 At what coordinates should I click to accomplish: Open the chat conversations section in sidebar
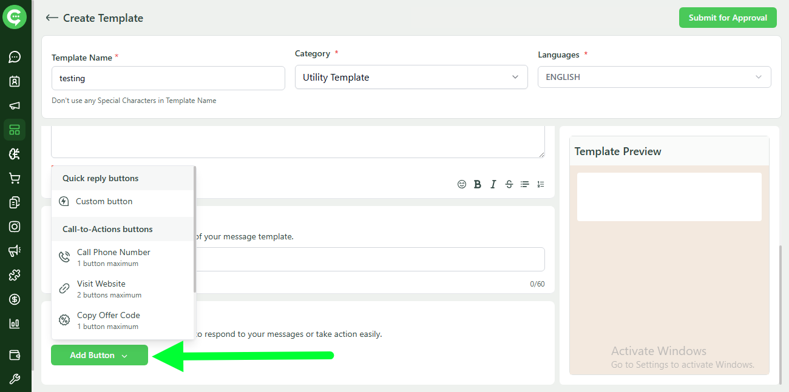coord(15,56)
